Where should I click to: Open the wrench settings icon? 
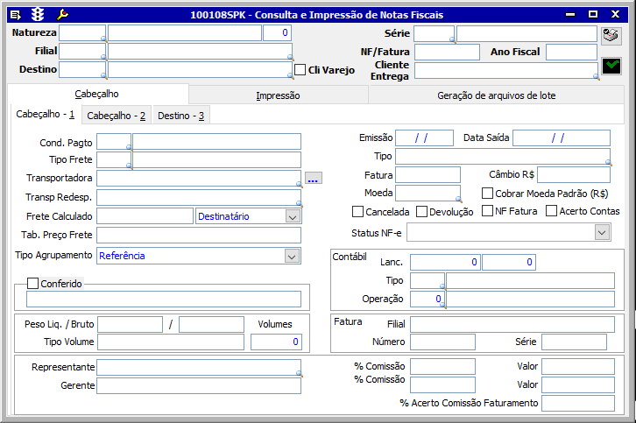pos(61,15)
